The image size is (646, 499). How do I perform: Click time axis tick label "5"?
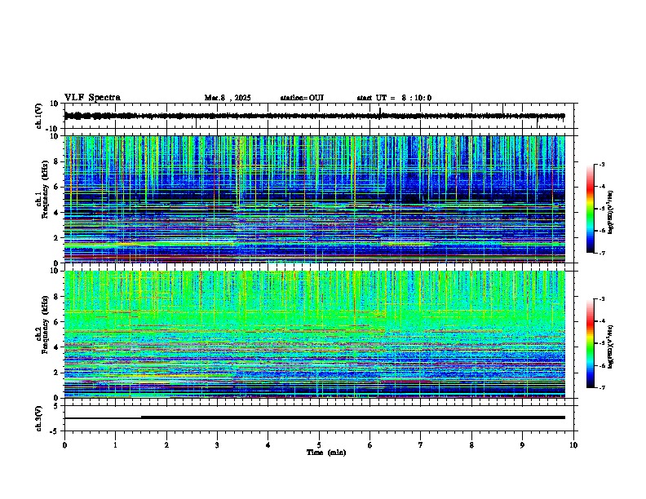click(319, 445)
